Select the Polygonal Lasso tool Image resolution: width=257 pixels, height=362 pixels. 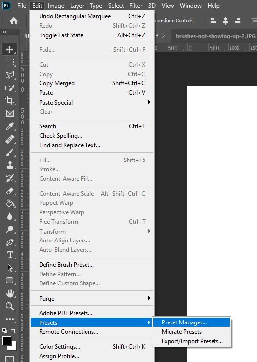point(10,75)
